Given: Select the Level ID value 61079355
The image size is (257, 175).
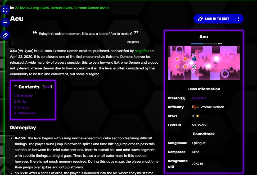Looking at the screenshot, I should click(200, 125).
